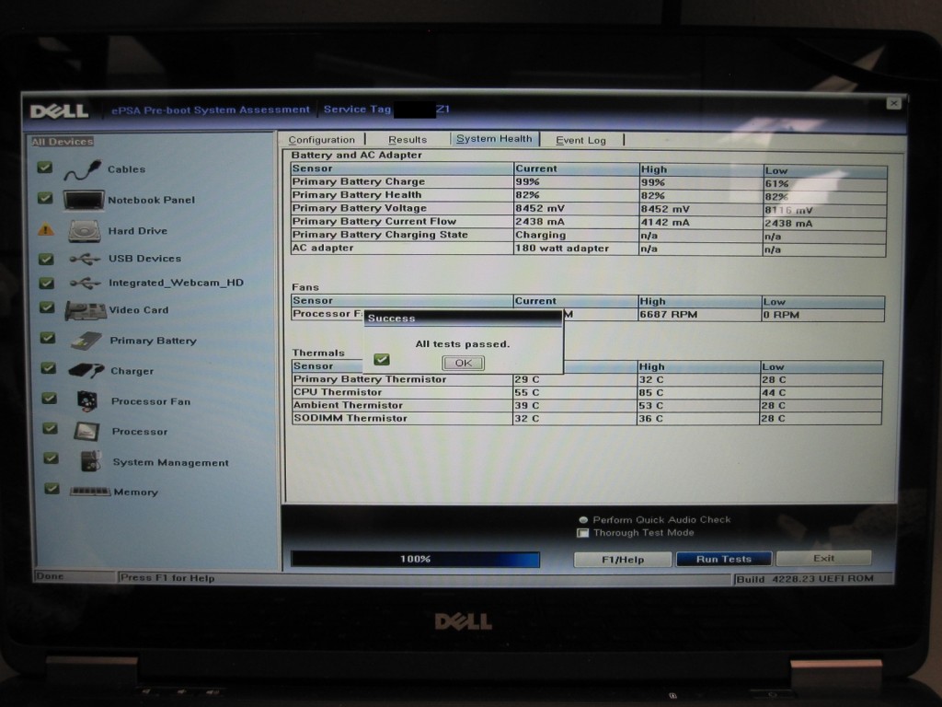Viewport: 942px width, 707px height.
Task: Click the 180 watt adapter value
Action: click(562, 249)
